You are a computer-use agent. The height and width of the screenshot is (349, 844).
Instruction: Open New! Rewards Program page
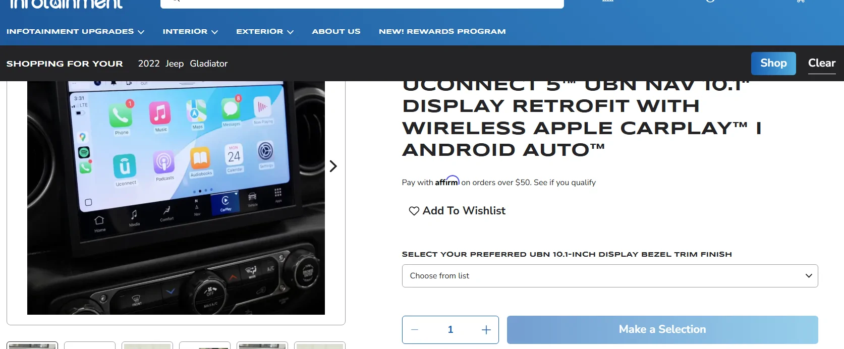[442, 31]
